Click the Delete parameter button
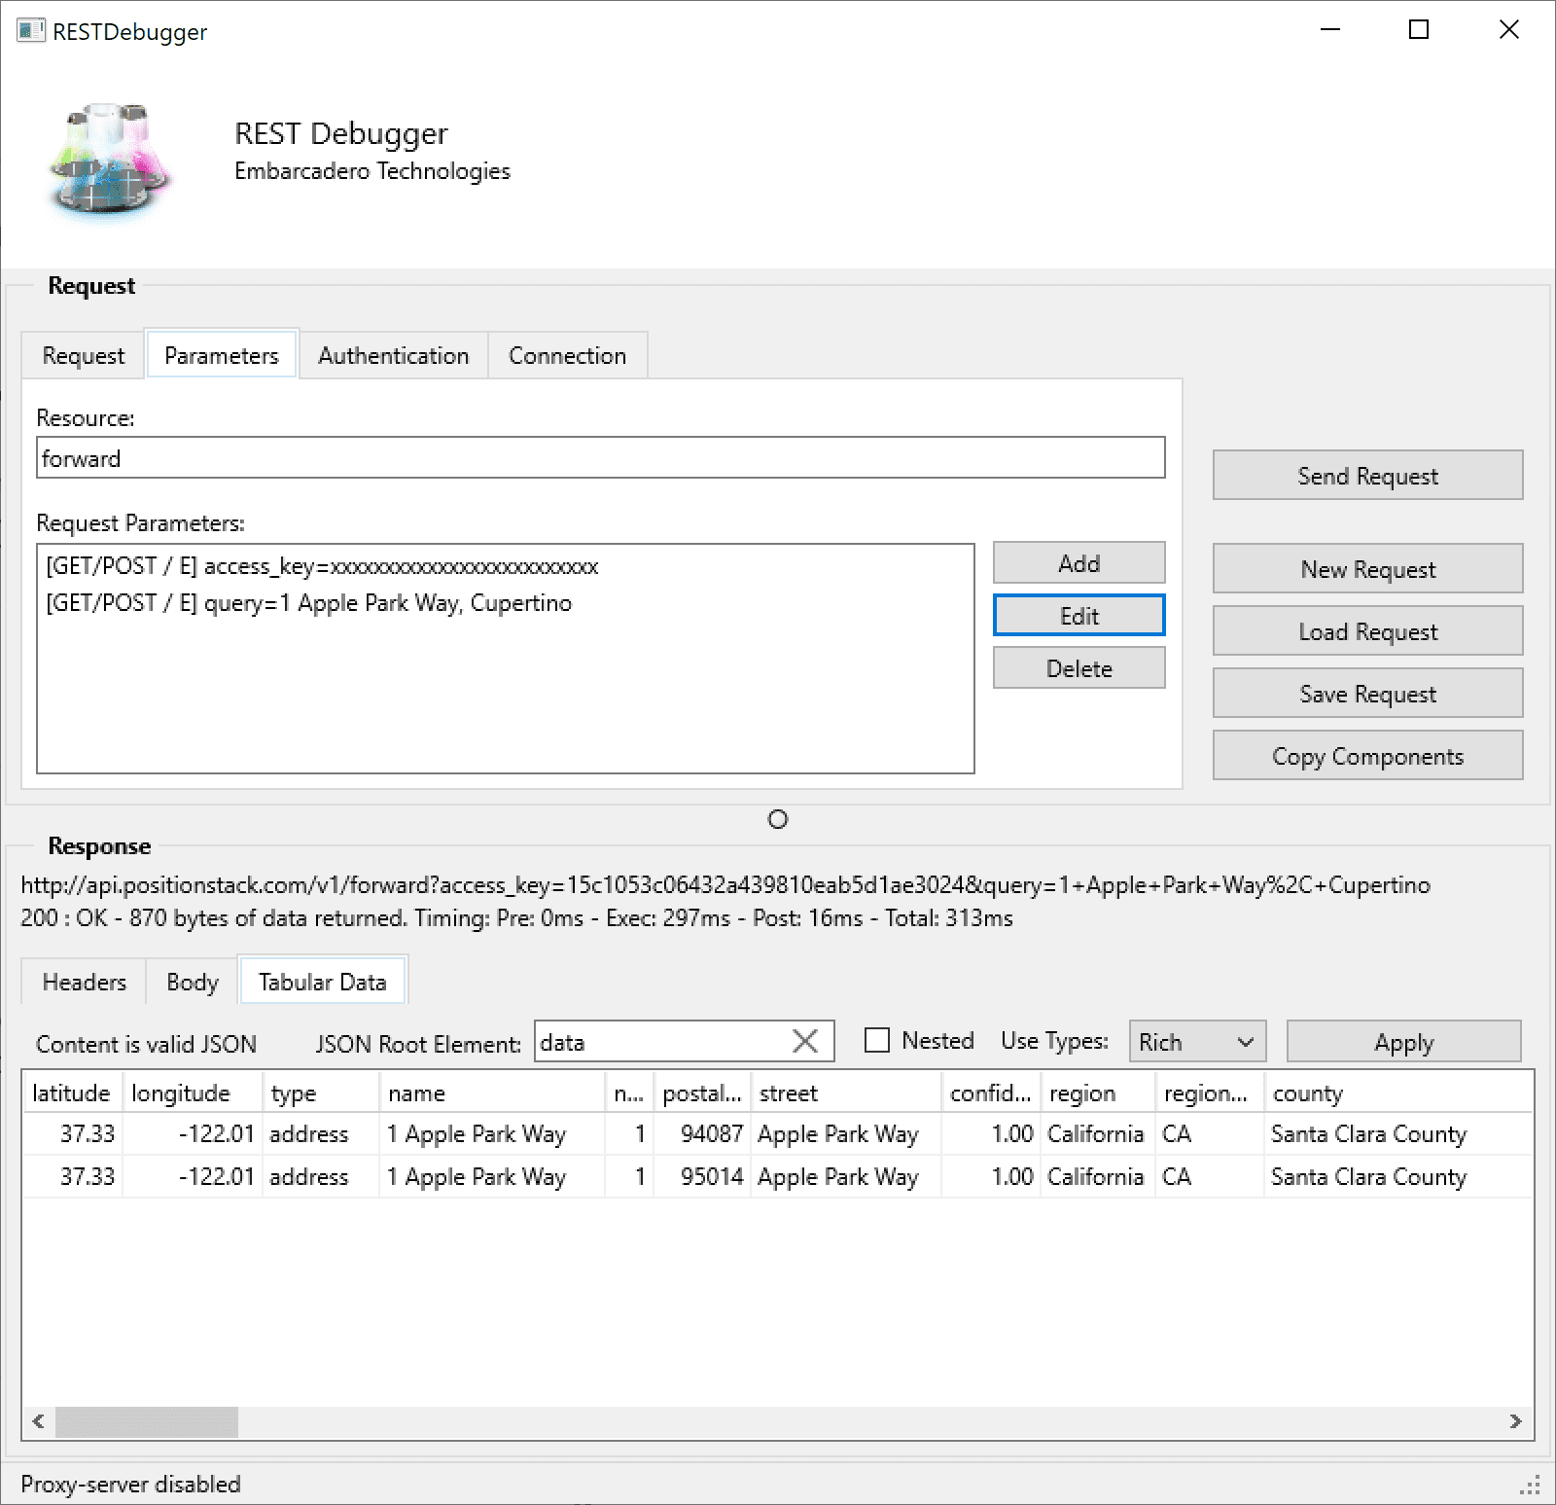The width and height of the screenshot is (1556, 1505). tap(1079, 668)
